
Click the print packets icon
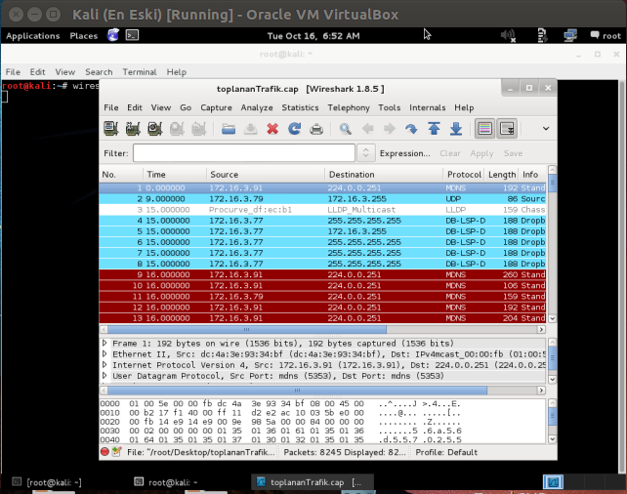[316, 129]
